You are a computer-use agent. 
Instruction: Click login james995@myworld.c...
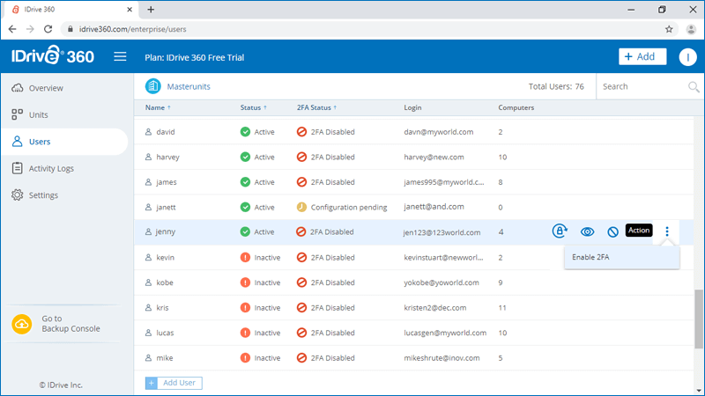point(444,182)
